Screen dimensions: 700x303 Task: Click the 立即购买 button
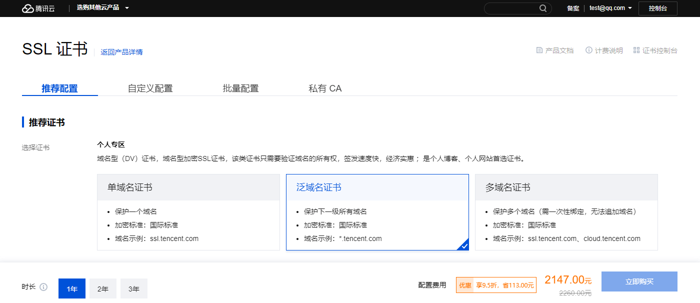pyautogui.click(x=639, y=281)
